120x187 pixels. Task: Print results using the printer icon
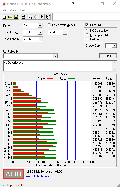[24, 17]
